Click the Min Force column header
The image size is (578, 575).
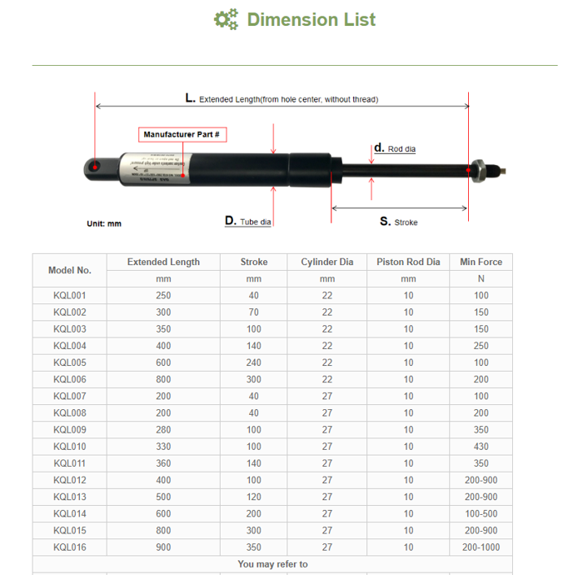pyautogui.click(x=481, y=262)
